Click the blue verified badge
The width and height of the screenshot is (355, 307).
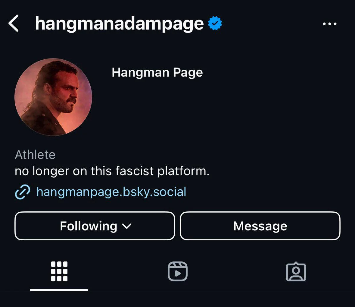coord(215,24)
